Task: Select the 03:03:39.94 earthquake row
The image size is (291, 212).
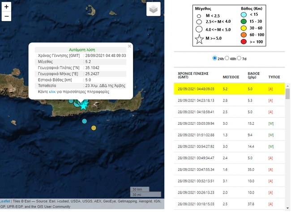Action: (x=229, y=123)
